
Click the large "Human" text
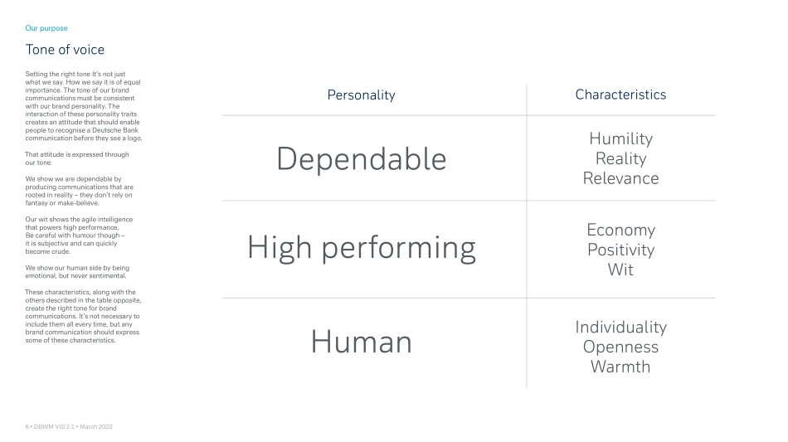pyautogui.click(x=361, y=342)
